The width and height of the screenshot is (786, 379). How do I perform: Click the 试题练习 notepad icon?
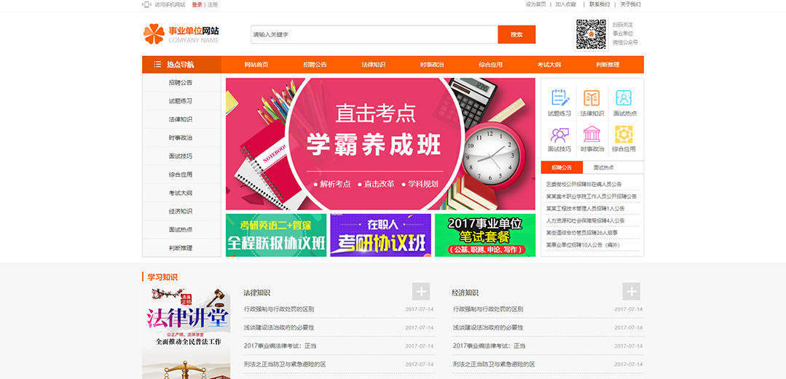[x=559, y=97]
